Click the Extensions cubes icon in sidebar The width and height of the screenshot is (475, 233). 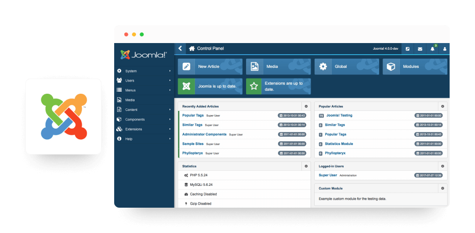(x=119, y=129)
